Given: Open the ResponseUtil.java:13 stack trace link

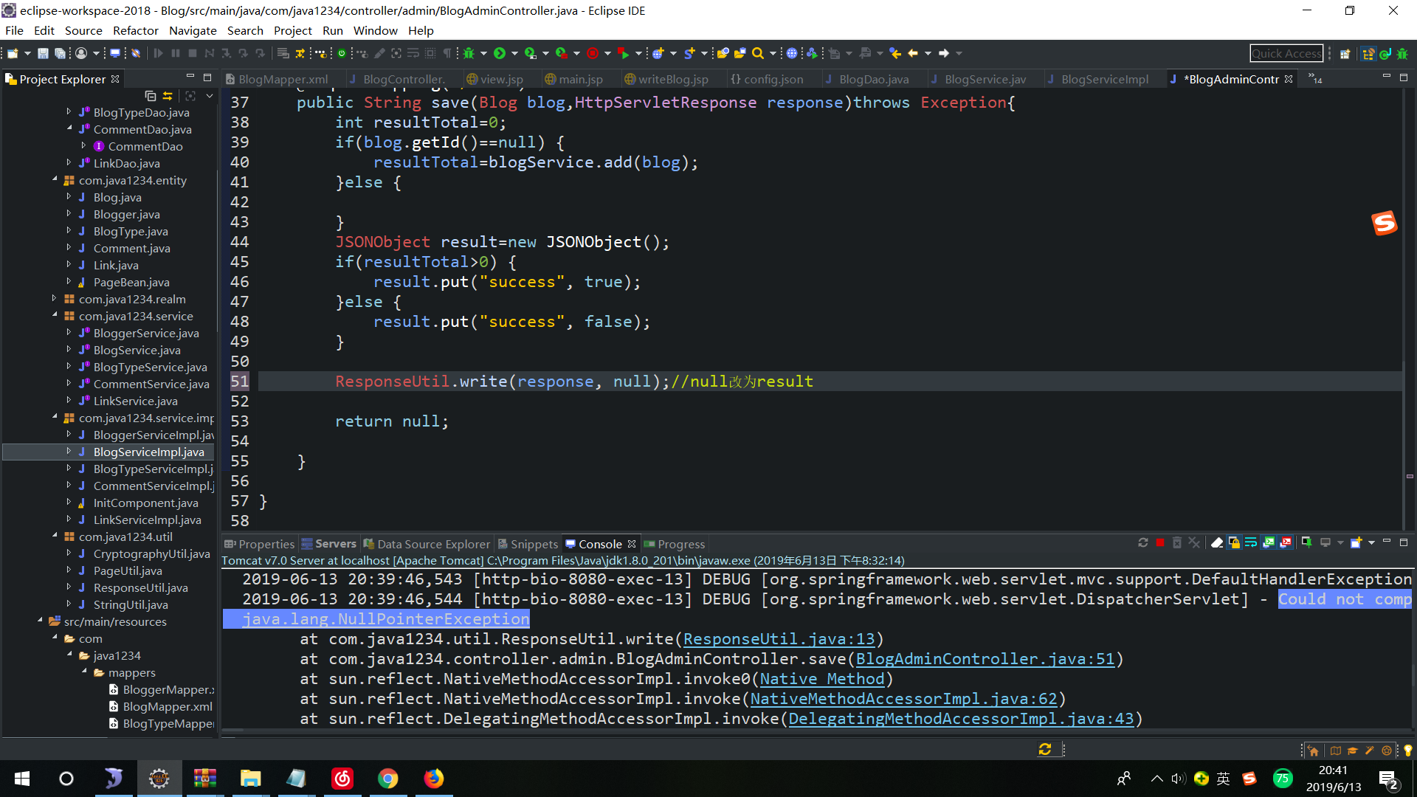Looking at the screenshot, I should pyautogui.click(x=779, y=639).
